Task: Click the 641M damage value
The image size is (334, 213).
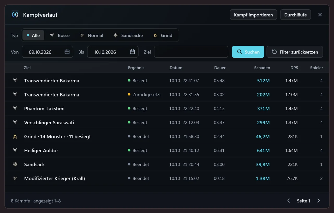Action: coord(263,150)
